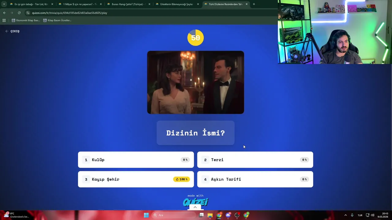Click the ÇIKIŞ exit button
Image resolution: width=392 pixels, height=220 pixels.
point(13,31)
